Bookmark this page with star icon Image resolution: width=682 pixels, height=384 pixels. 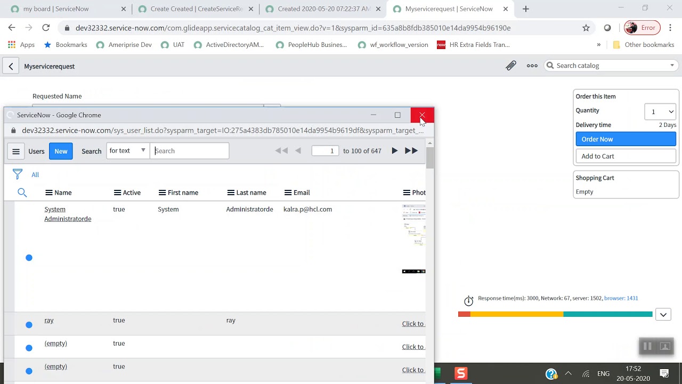(586, 28)
